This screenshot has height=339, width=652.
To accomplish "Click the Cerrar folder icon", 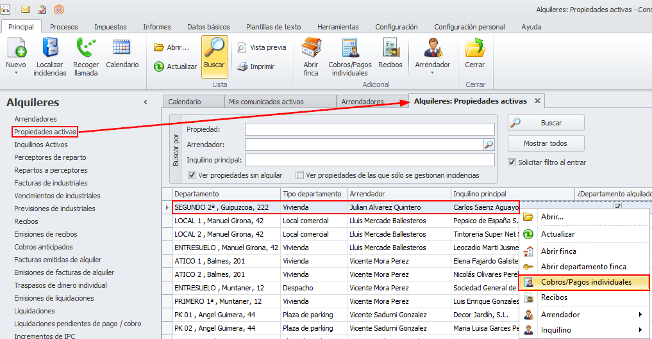I will 475,49.
